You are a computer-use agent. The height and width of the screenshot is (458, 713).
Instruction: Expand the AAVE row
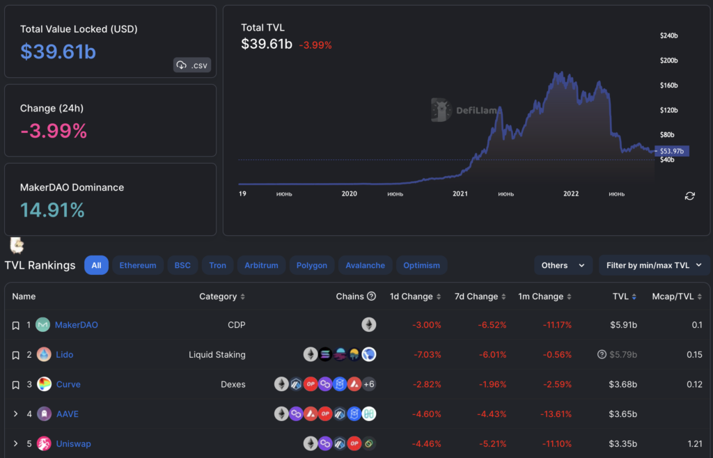(x=16, y=414)
